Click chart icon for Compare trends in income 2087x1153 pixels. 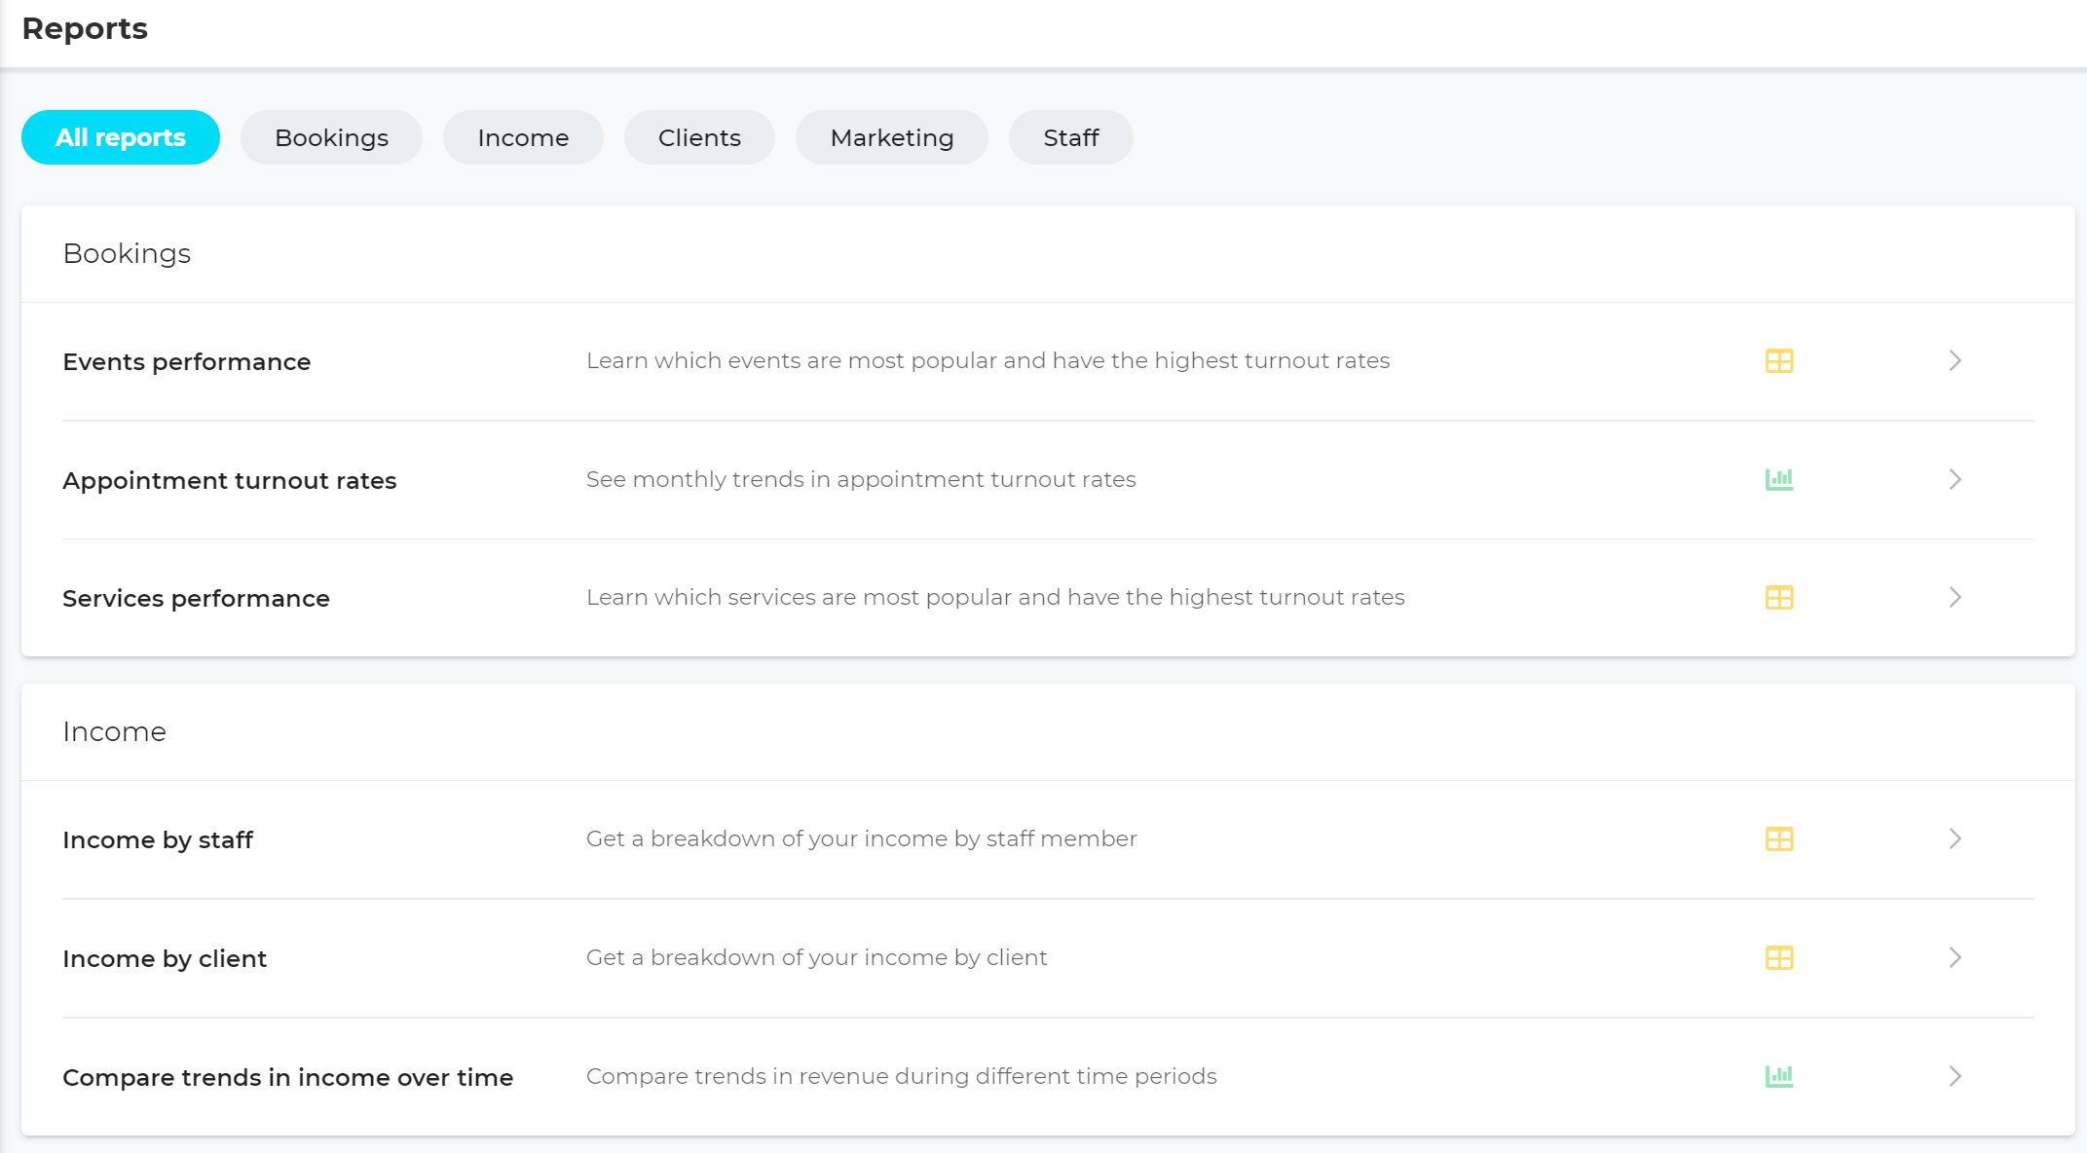tap(1779, 1076)
